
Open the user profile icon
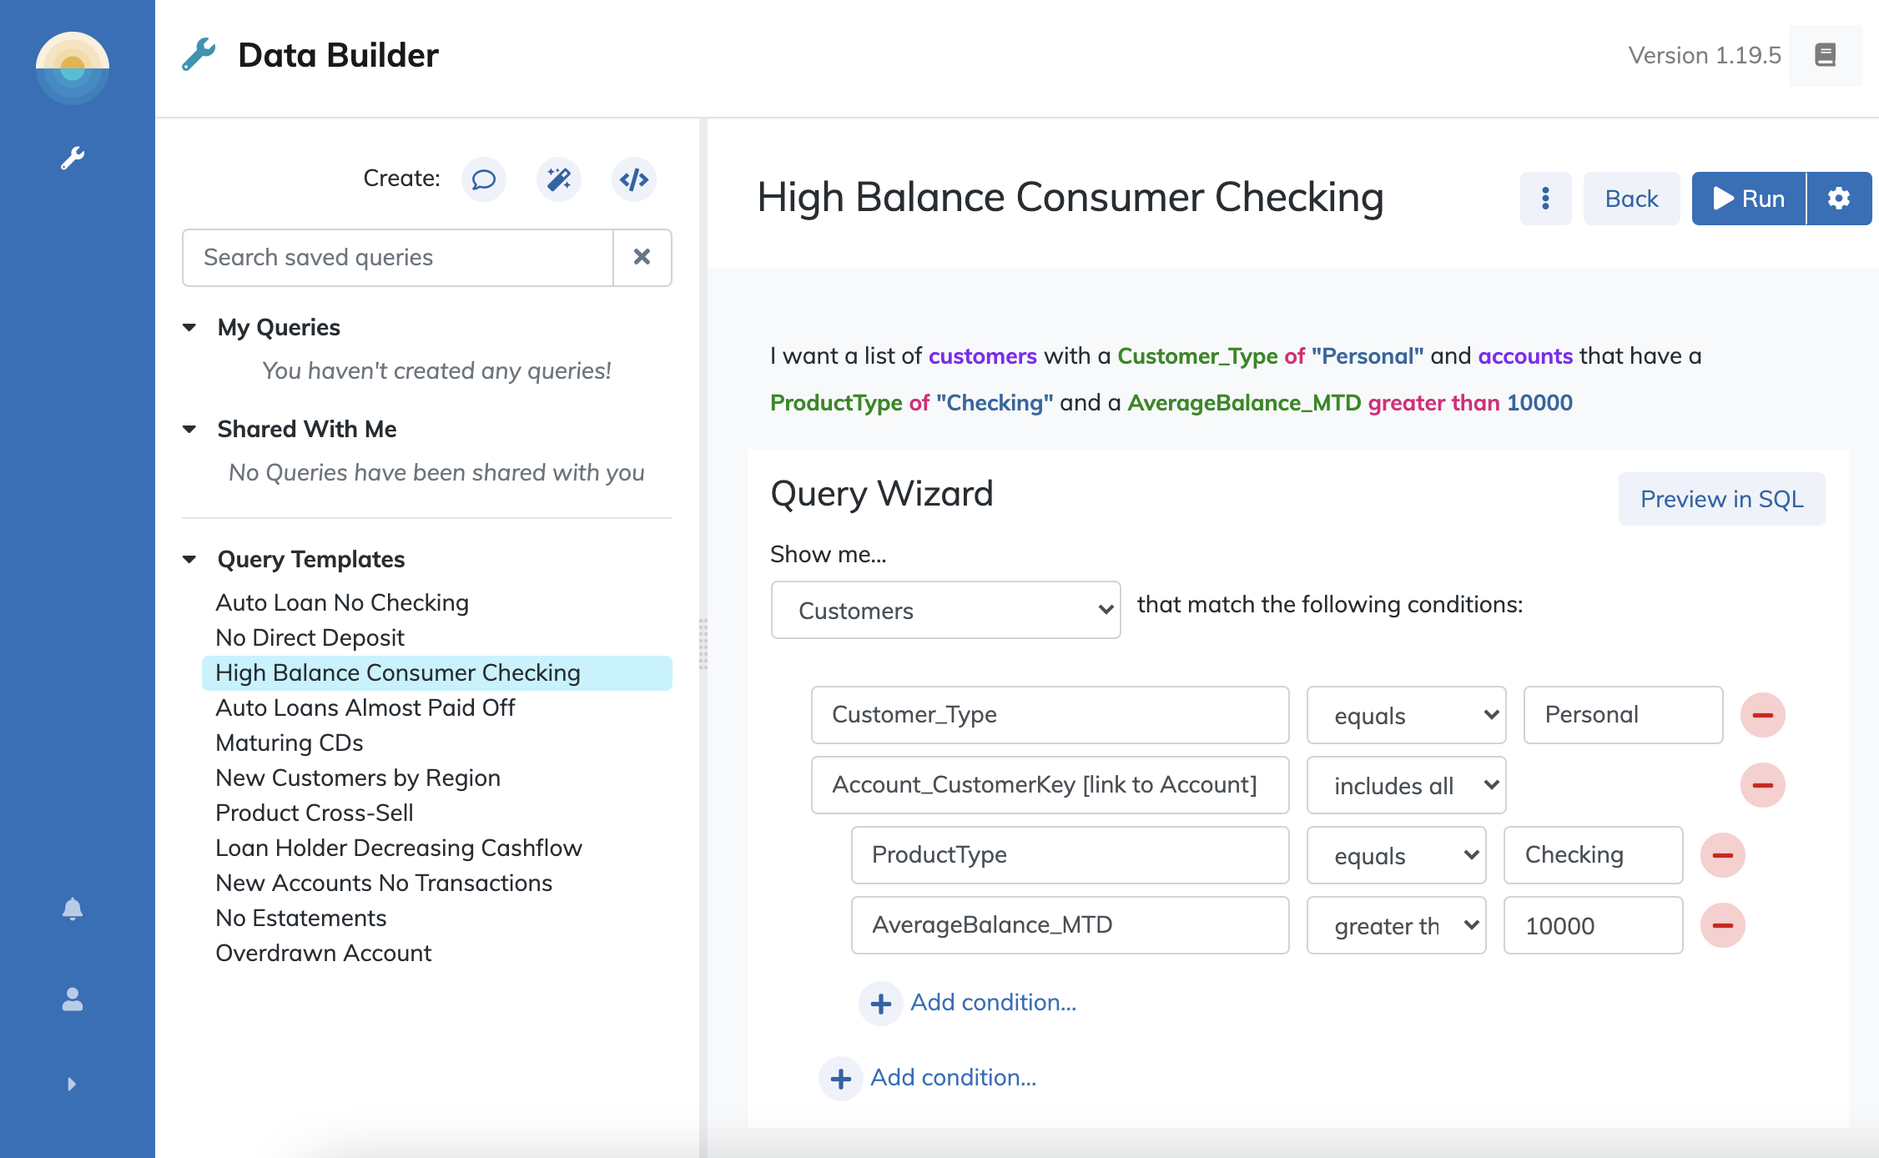click(73, 999)
